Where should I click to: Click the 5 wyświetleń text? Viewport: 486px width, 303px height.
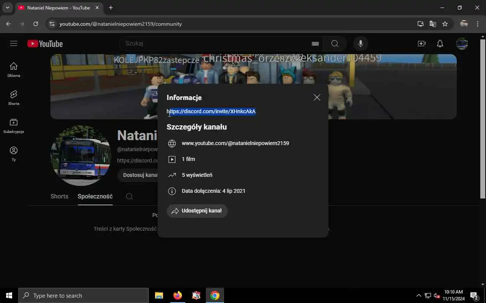[197, 175]
